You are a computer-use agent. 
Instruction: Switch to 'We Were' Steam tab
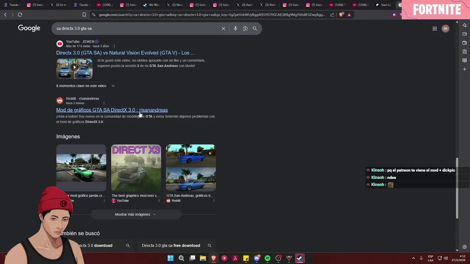pos(152,5)
